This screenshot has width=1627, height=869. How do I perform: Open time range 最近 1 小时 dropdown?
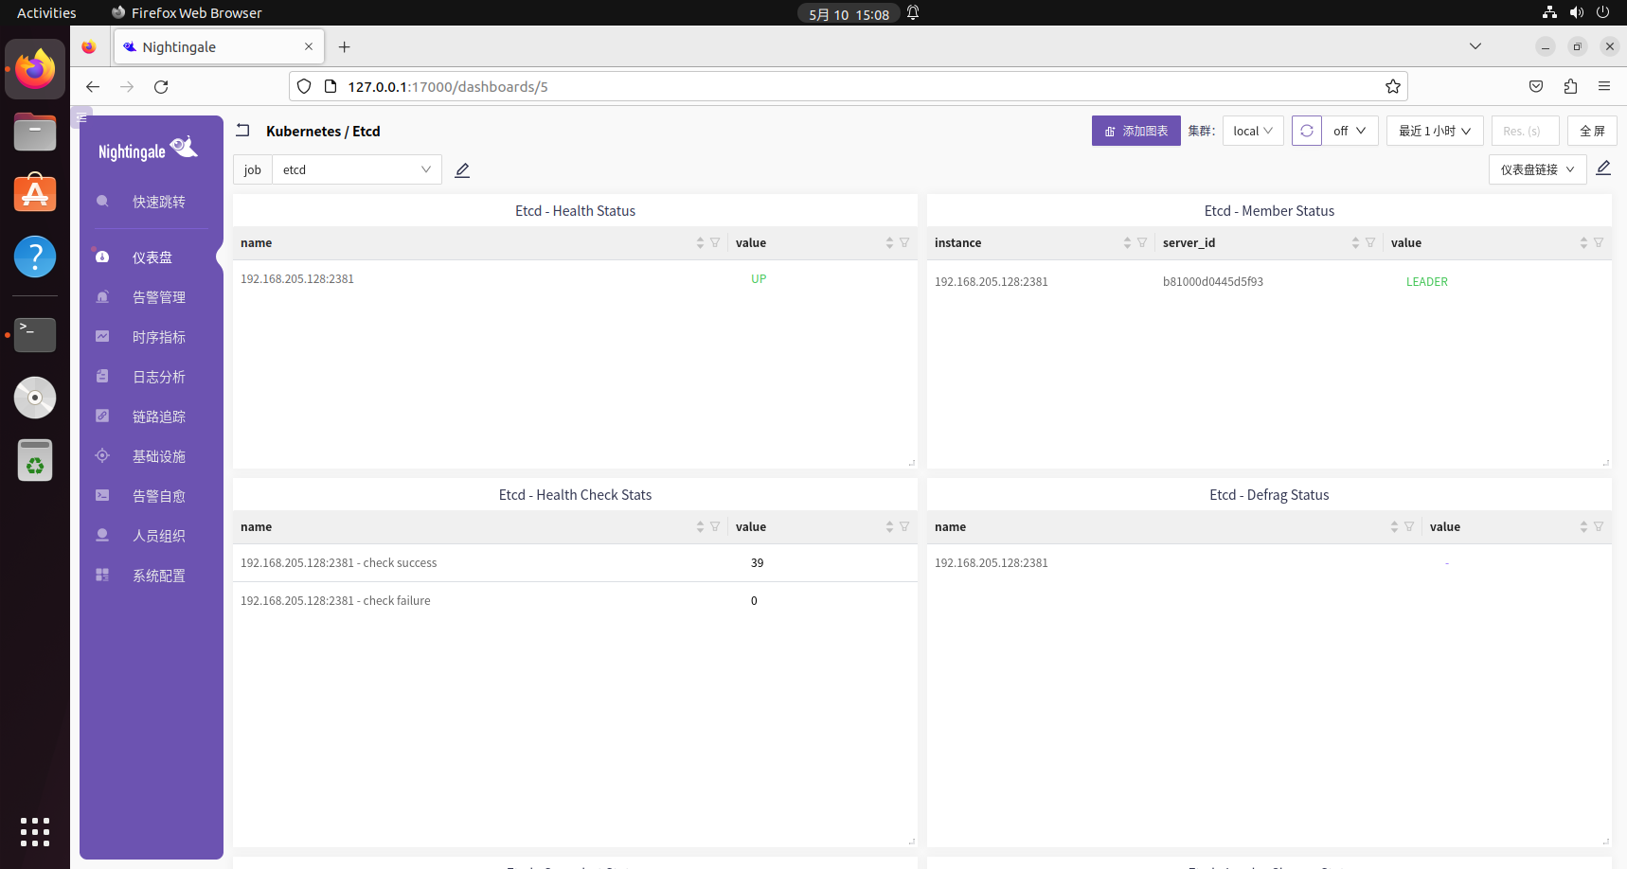(1435, 131)
